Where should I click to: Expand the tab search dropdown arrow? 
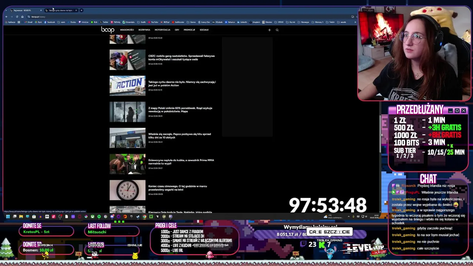pyautogui.click(x=6, y=10)
